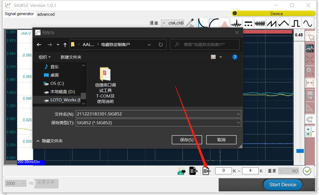
Task: Select 本地磁盘 (D:) drive in tree
Action: point(59,92)
